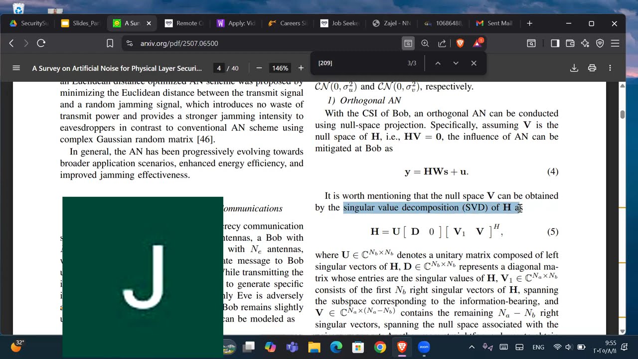Viewport: 638px width, 359px height.
Task: Show hidden system tray icons
Action: coord(472,347)
